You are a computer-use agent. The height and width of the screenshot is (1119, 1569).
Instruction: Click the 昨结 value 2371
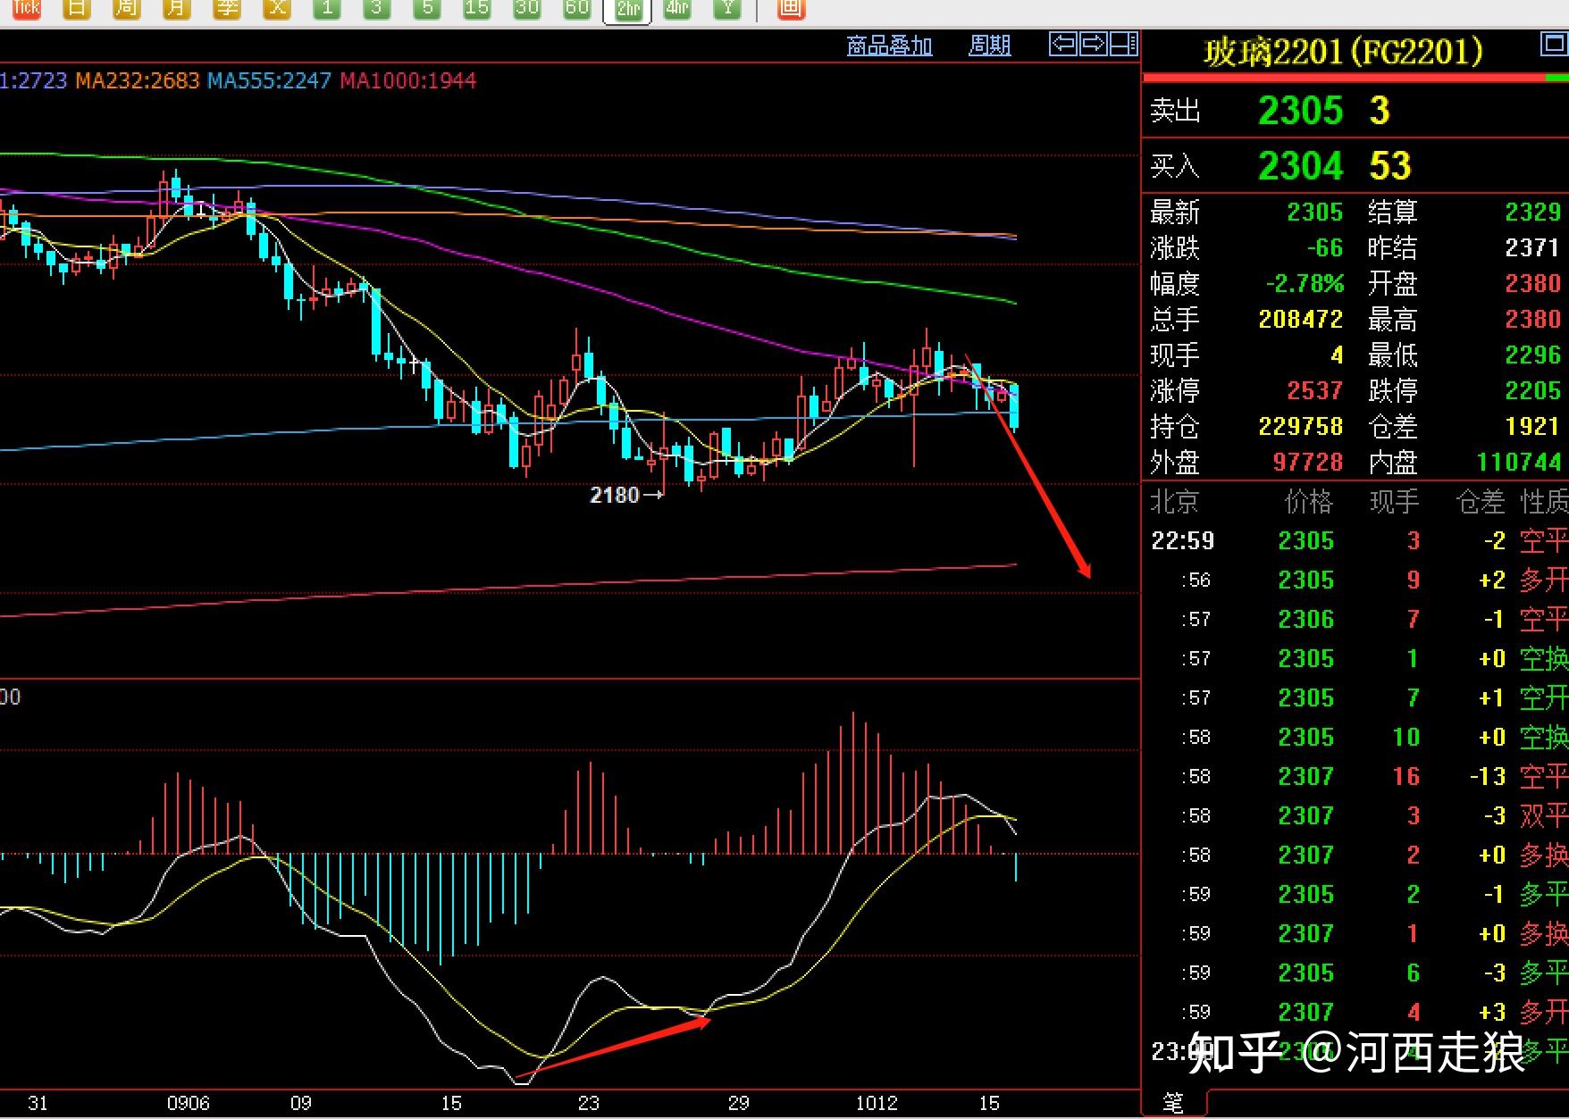tap(1532, 248)
